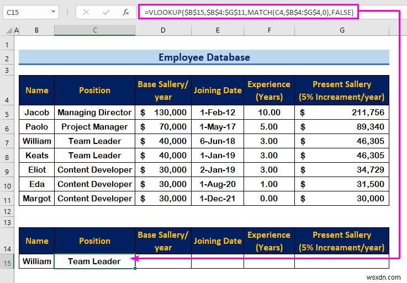Select the 1-Dec-21 joining date cell
The image size is (407, 283).
[218, 199]
